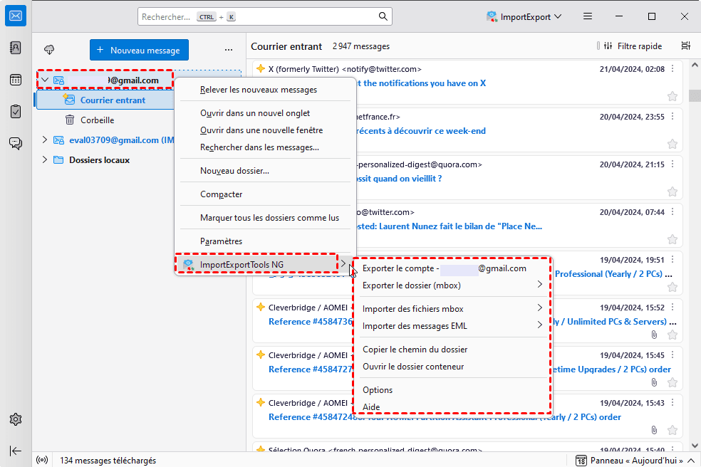The width and height of the screenshot is (701, 467).
Task: Open more options for 21/04/2024 02:08 message
Action: click(x=673, y=69)
